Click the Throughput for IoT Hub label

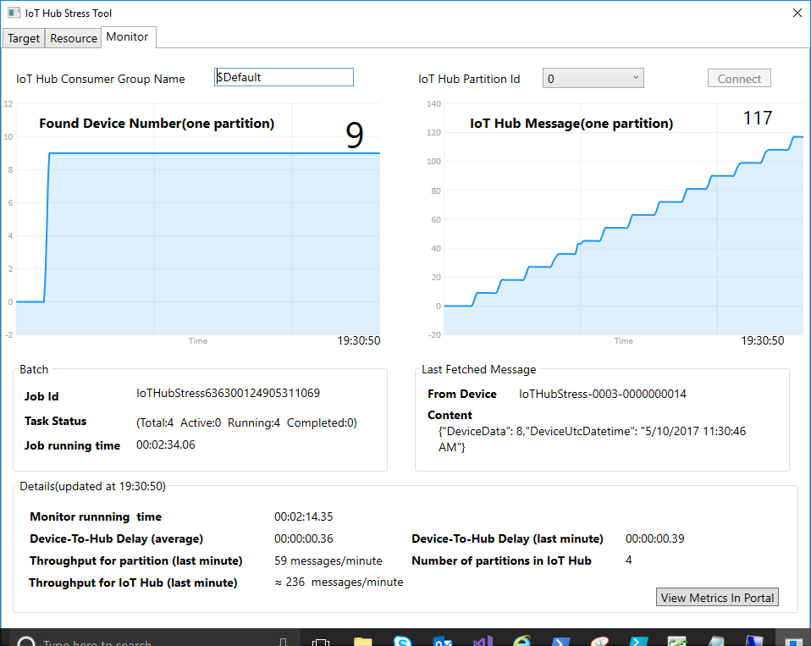[x=134, y=583]
